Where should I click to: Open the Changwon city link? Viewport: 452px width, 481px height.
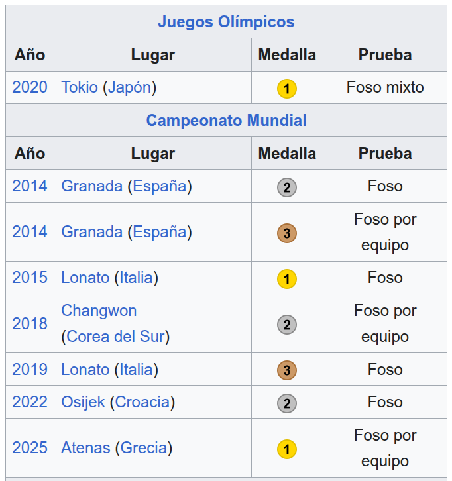[x=99, y=311]
